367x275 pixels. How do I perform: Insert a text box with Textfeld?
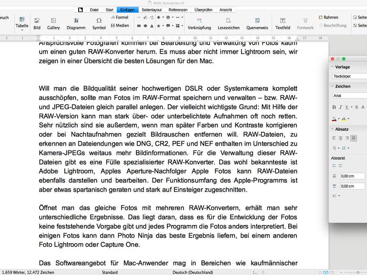pyautogui.click(x=283, y=24)
